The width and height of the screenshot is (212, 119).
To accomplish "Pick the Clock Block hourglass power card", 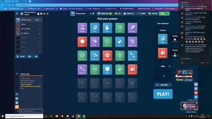I will click(120, 70).
